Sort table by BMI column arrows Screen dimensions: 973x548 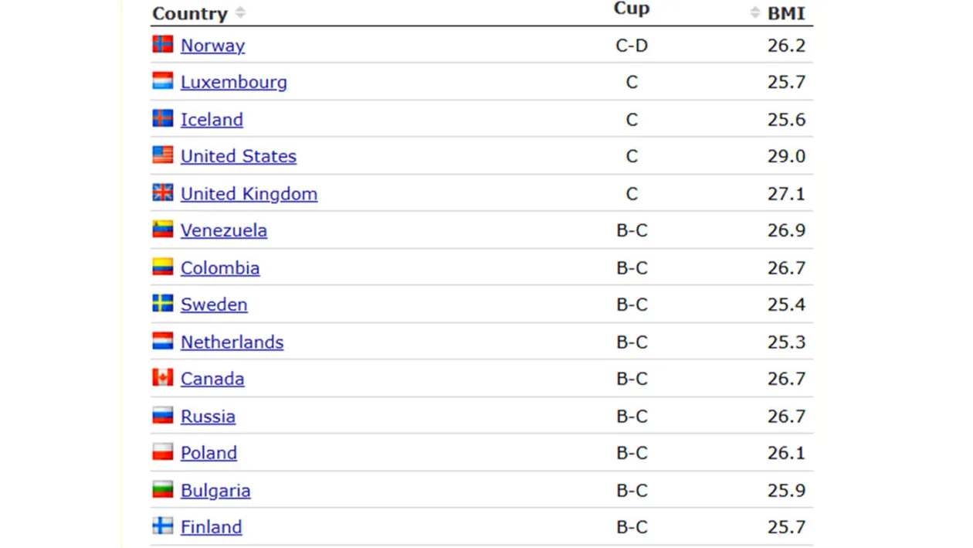pos(754,12)
